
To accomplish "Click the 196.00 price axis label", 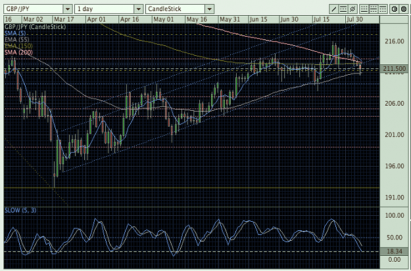I will (x=395, y=166).
